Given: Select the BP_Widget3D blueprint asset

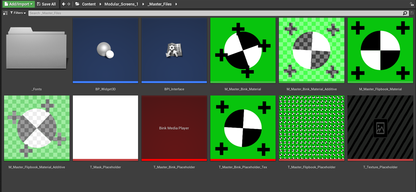Looking at the screenshot, I should [106, 50].
